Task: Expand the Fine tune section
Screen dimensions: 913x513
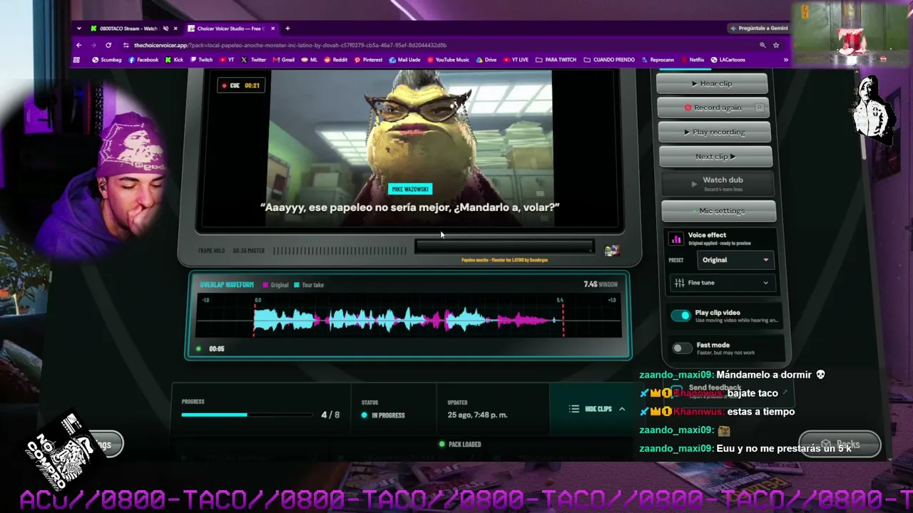Action: point(722,283)
